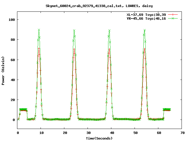Click the Time(Seconds) x-axis label
Viewport: 188px width, 141px height.
tap(99, 138)
